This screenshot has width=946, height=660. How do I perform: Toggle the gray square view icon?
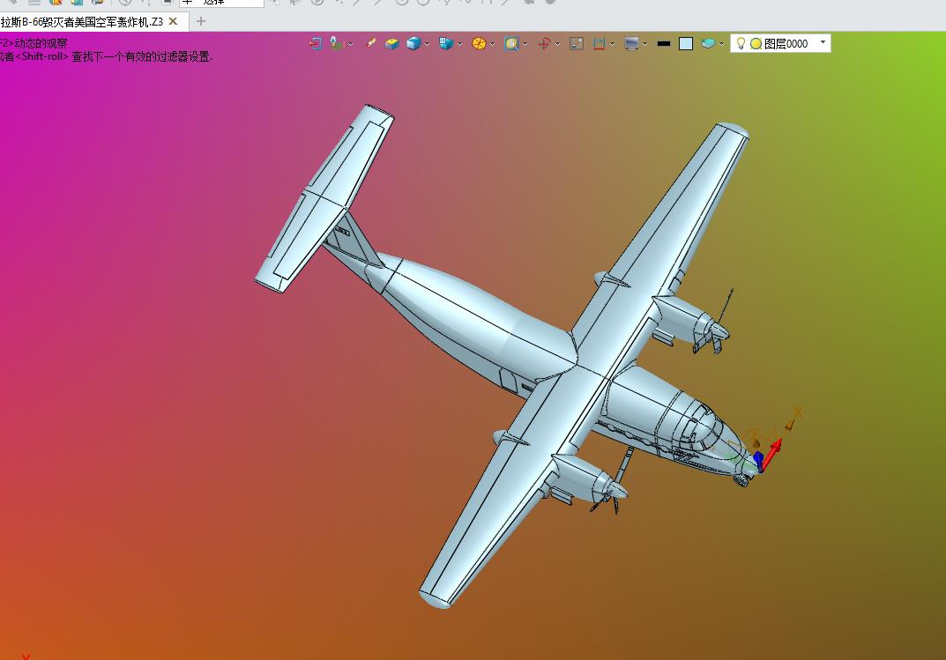pyautogui.click(x=577, y=43)
